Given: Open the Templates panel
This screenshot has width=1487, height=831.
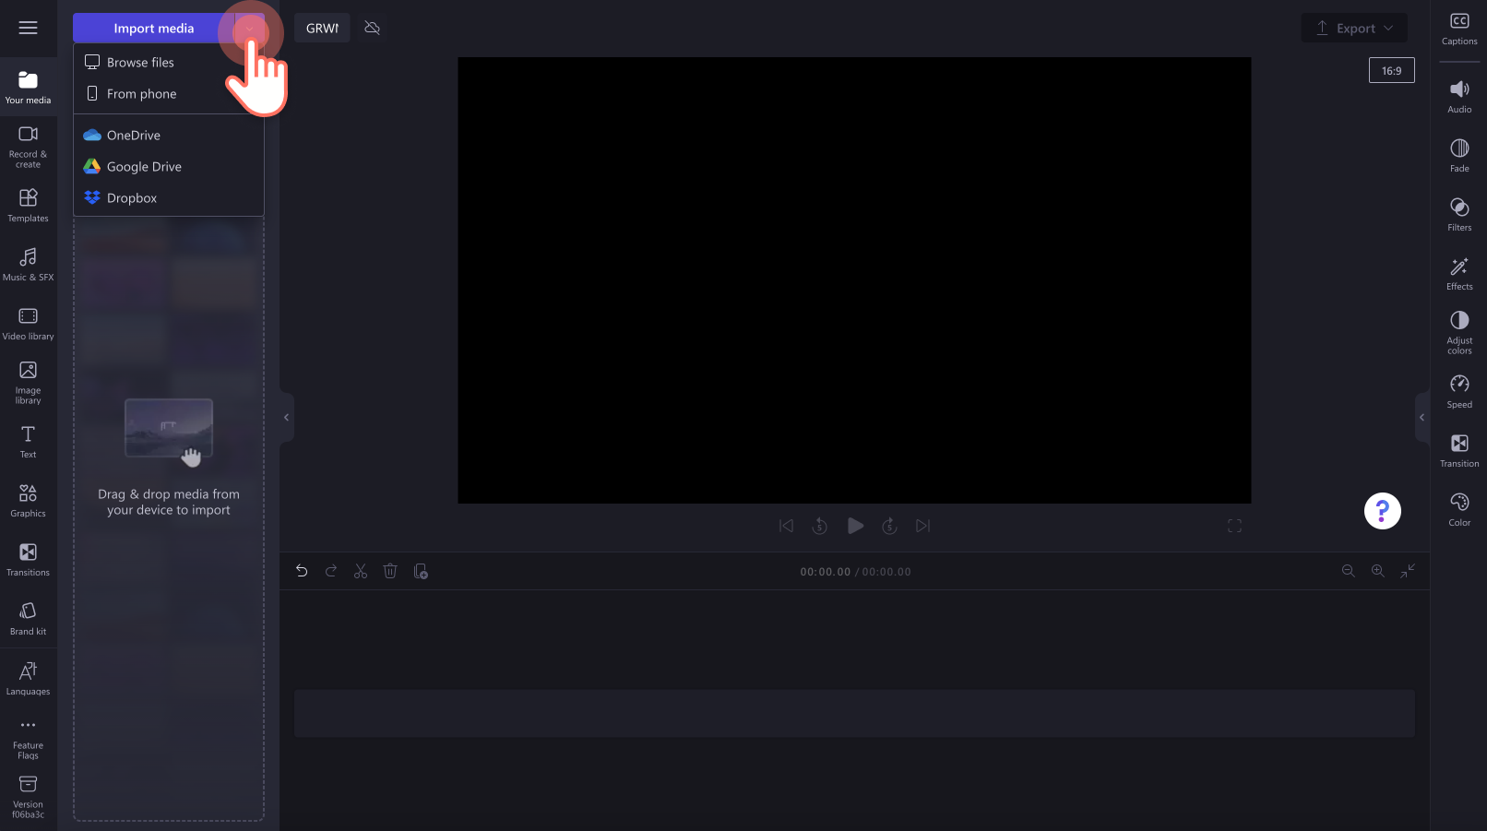Looking at the screenshot, I should [x=28, y=206].
